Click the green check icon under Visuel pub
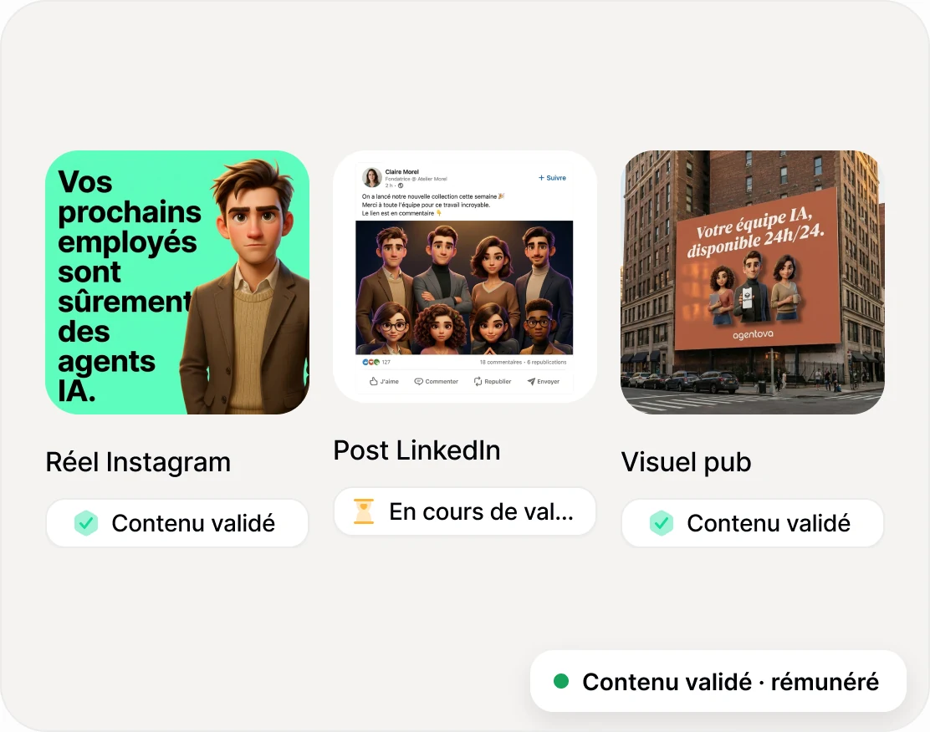 (x=662, y=523)
